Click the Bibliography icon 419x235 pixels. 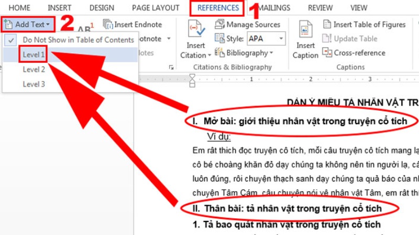pyautogui.click(x=219, y=53)
